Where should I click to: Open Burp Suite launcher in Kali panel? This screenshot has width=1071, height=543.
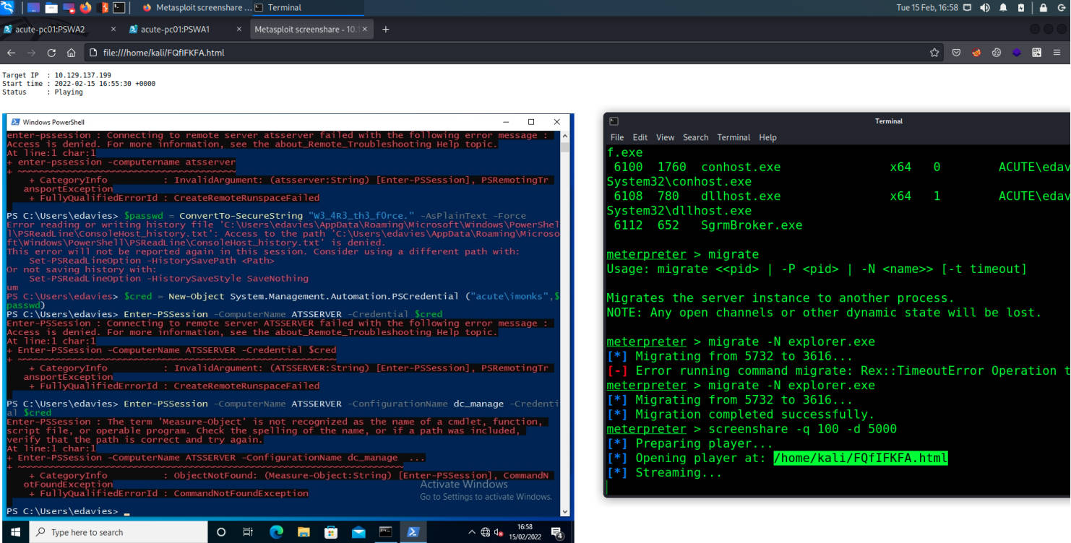tap(103, 8)
